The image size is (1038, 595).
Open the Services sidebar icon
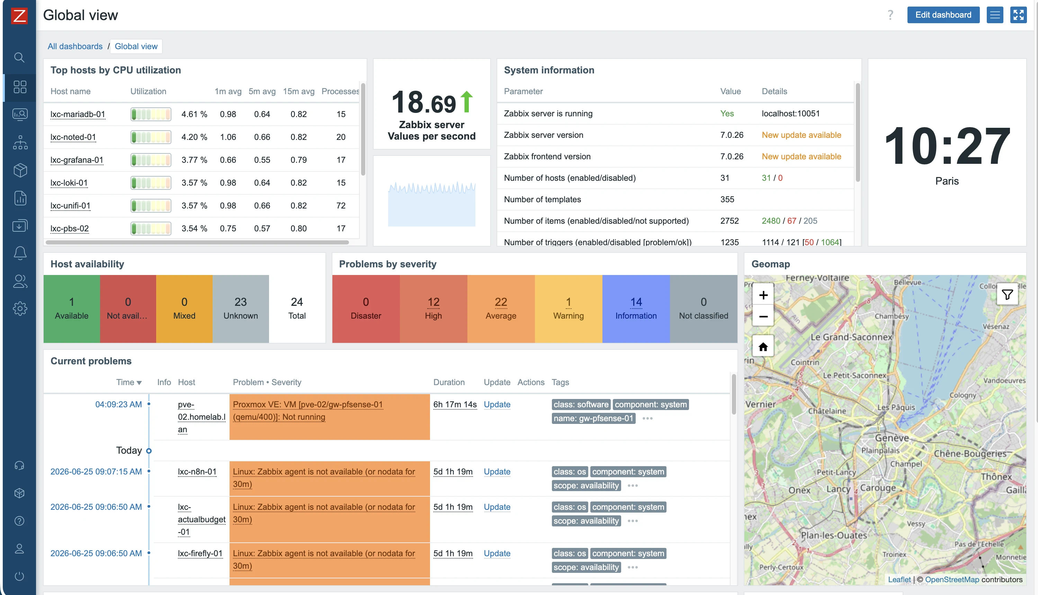20,142
